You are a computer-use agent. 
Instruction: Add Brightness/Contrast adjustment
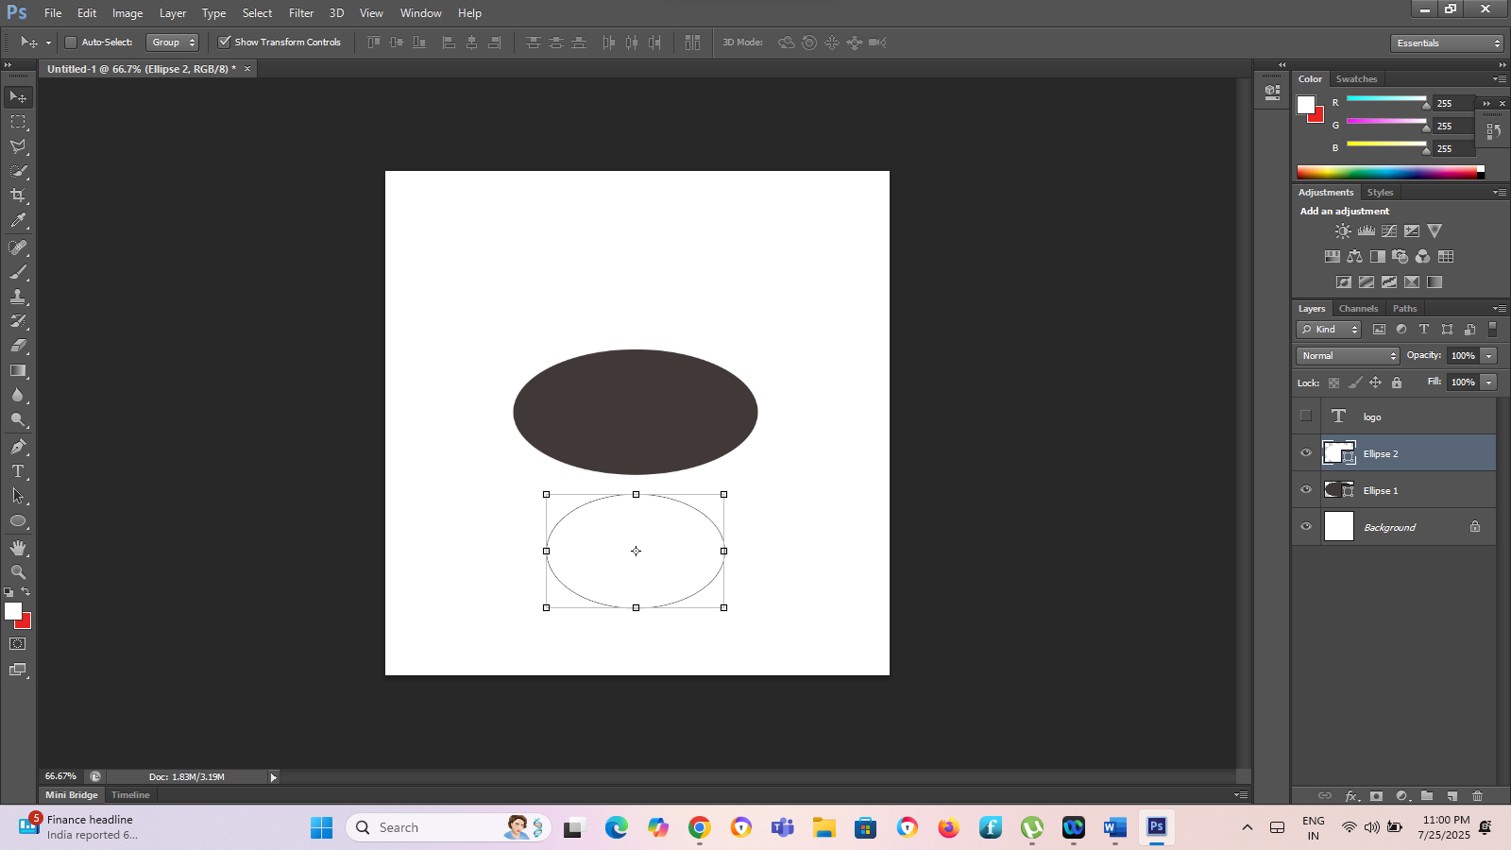pos(1343,230)
